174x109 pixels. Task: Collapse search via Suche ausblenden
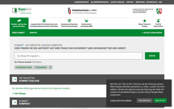tap(152, 33)
